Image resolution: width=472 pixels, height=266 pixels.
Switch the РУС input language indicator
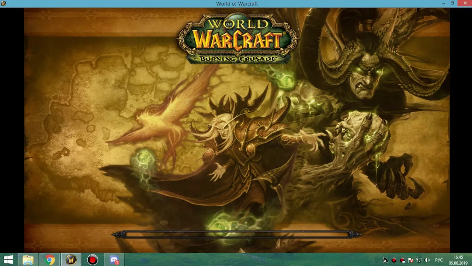click(x=439, y=260)
